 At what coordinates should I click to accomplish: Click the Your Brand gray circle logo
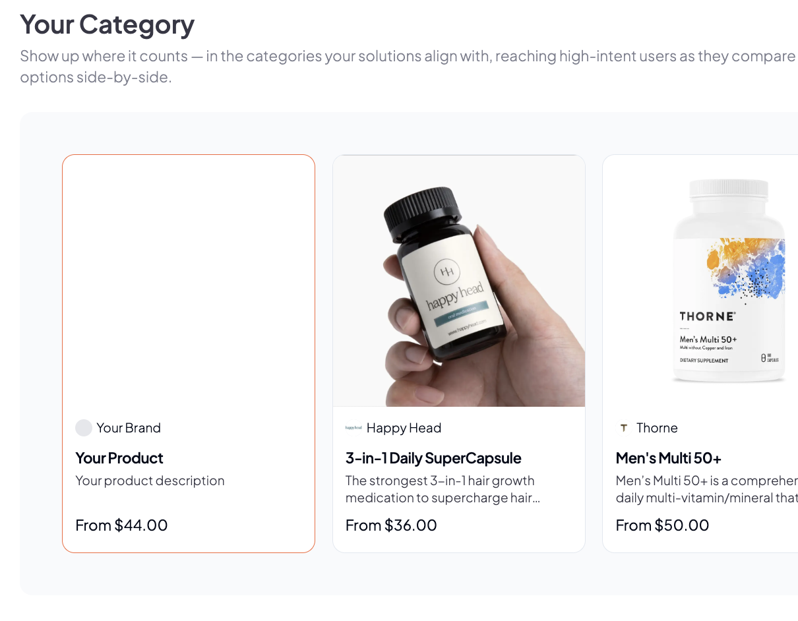pos(83,428)
